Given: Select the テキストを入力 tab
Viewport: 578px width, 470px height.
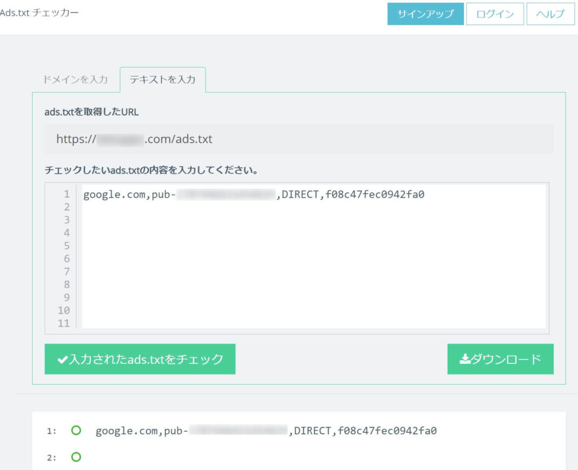Looking at the screenshot, I should tap(163, 79).
